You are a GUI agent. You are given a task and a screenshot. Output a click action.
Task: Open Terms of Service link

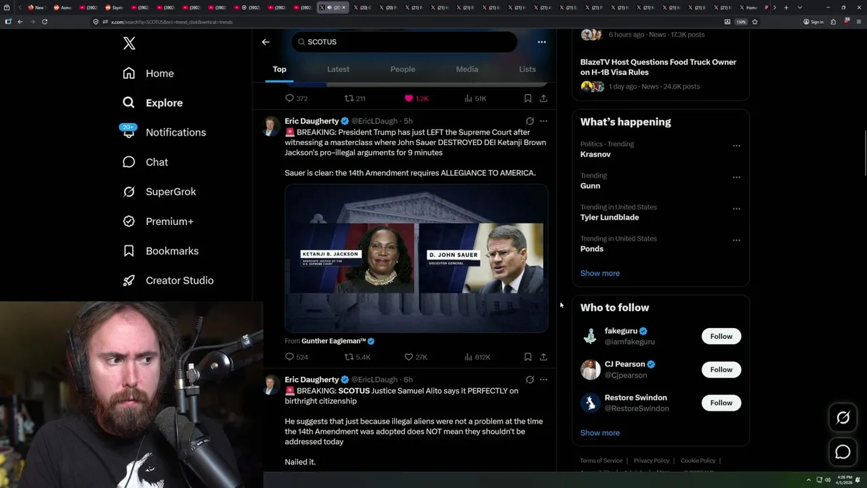[601, 461]
